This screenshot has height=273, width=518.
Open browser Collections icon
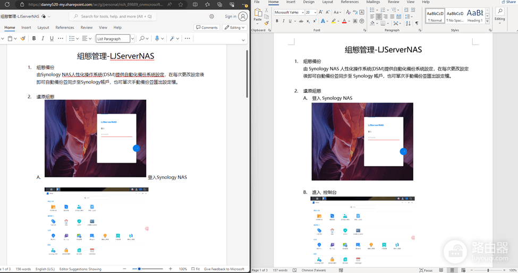220,5
